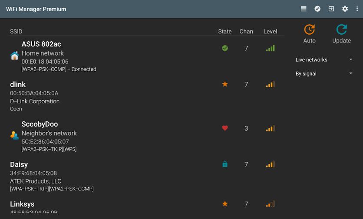This screenshot has height=219, width=363.
Task: Click the Chan column header
Action: 246,32
